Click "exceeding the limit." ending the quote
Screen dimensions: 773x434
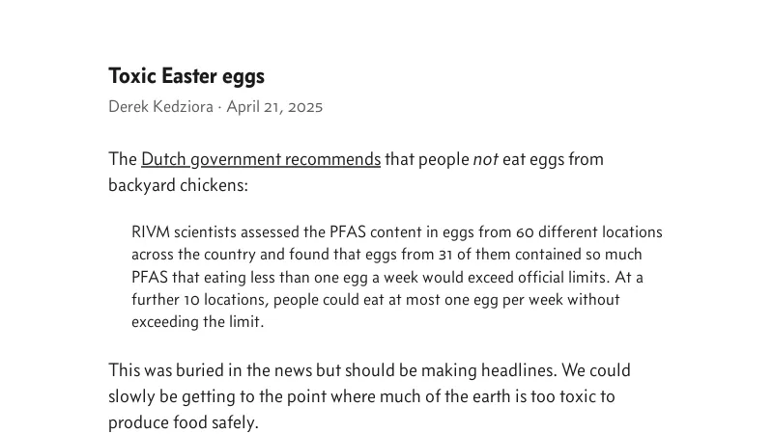click(x=197, y=322)
